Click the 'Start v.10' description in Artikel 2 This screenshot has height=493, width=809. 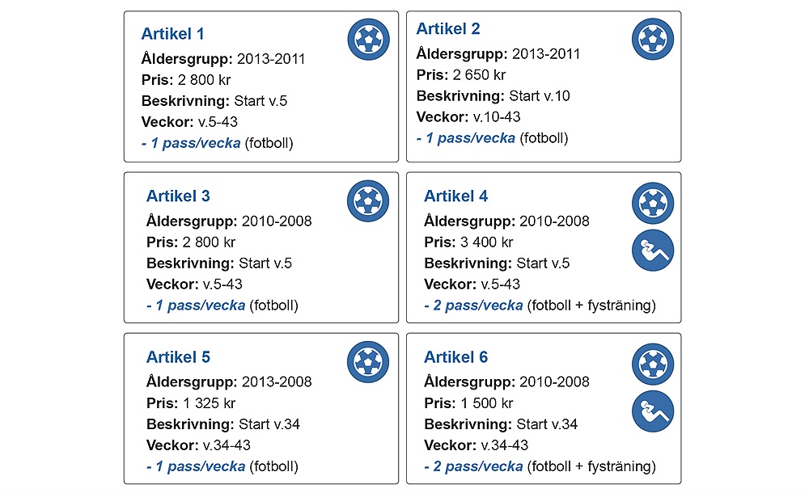540,96
